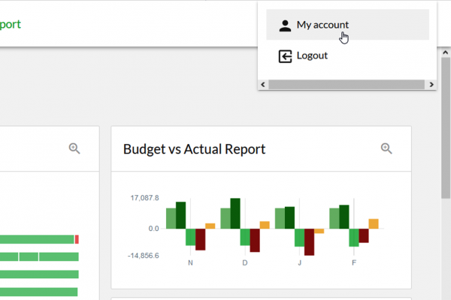Click the light green bar for November
The height and width of the screenshot is (300, 451).
tap(171, 218)
